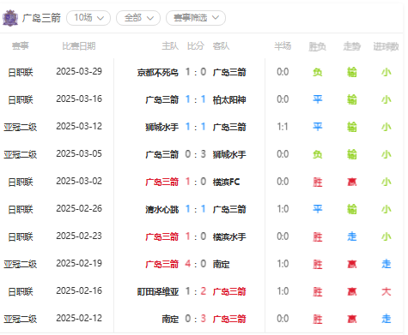
Task: Select the 清水心跳 home team name
Action: pyautogui.click(x=161, y=209)
